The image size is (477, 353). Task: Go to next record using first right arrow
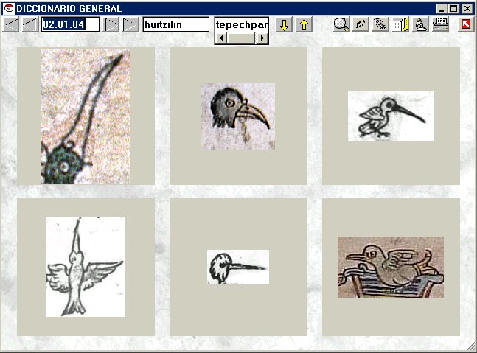(x=111, y=24)
